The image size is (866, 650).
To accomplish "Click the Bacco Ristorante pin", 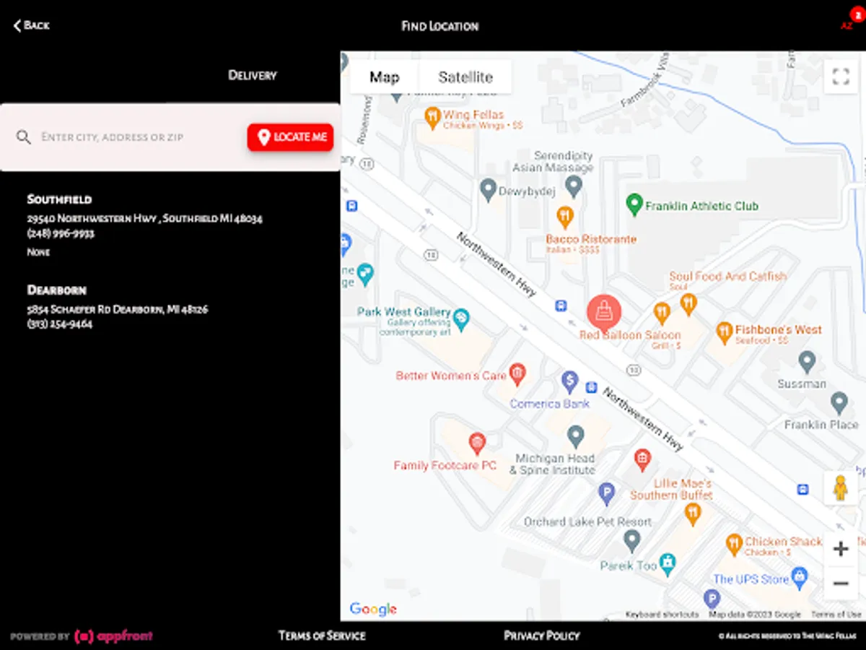I will pos(565,216).
